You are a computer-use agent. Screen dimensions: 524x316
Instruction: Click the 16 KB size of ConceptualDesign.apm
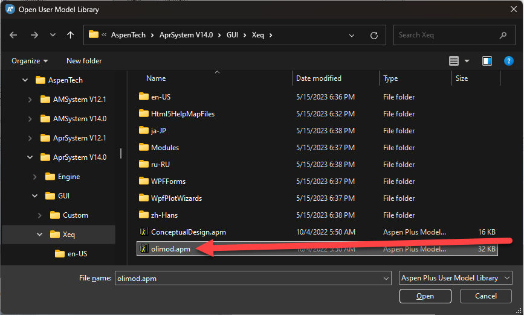click(x=487, y=232)
